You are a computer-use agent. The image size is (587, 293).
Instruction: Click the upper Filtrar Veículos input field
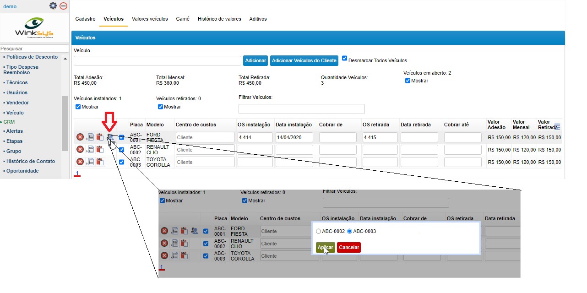point(302,109)
